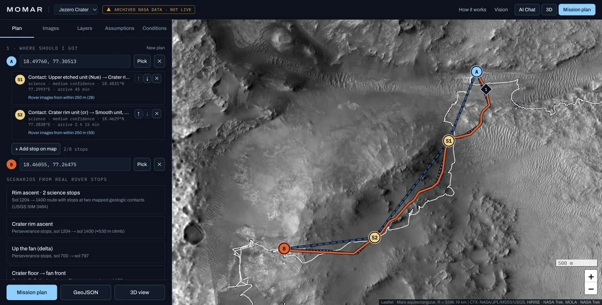The image size is (602, 305).
Task: Start a New plan
Action: point(156,48)
